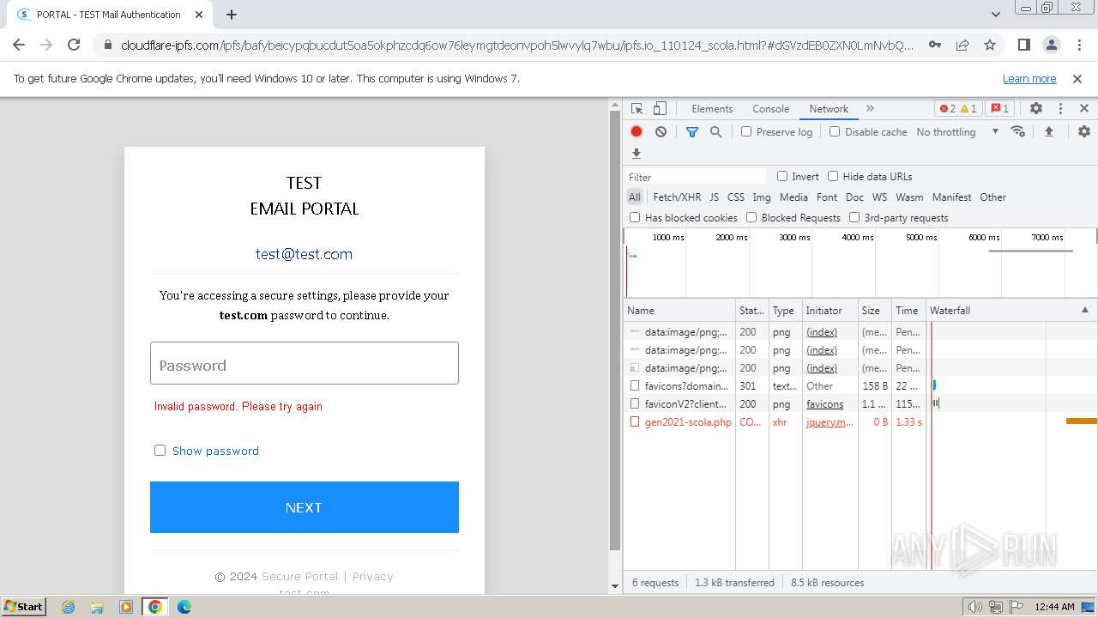Image resolution: width=1098 pixels, height=618 pixels.
Task: Open Microsoft Edge from taskbar
Action: [x=184, y=607]
